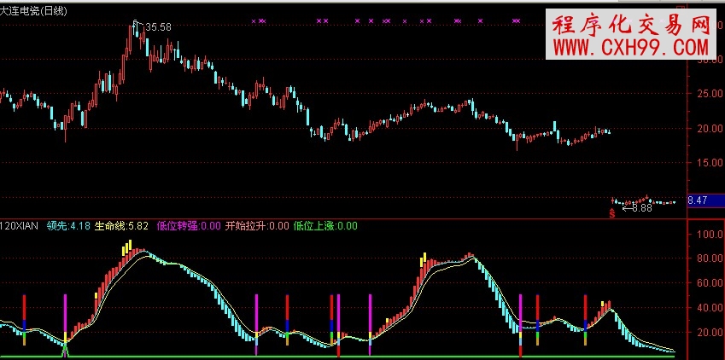
Task: Click the red S marker below candles
Action: coord(611,212)
